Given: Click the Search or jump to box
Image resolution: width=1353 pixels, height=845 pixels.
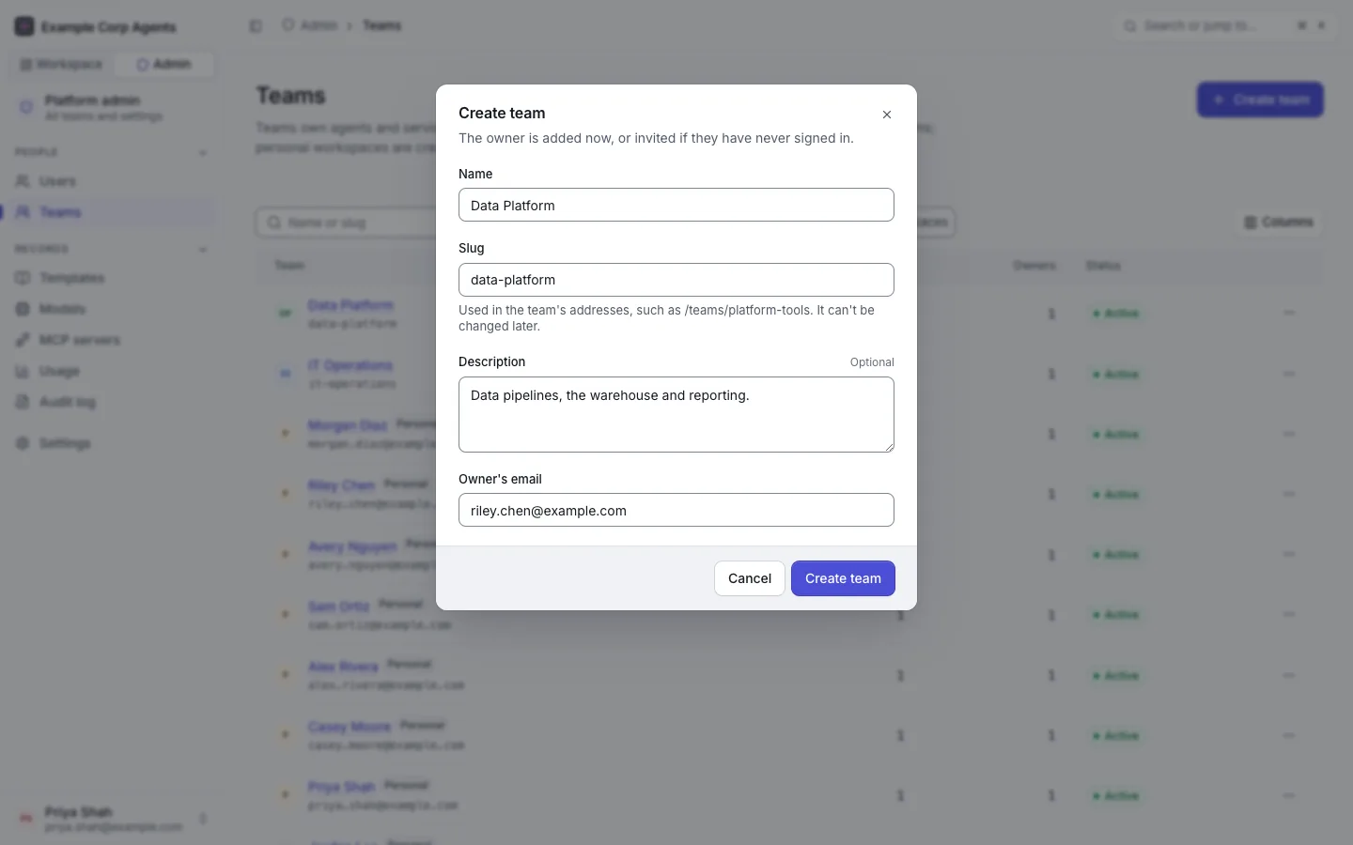Looking at the screenshot, I should (1223, 26).
